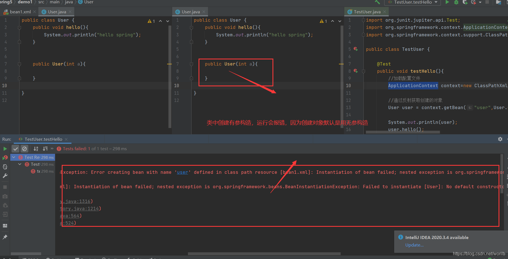This screenshot has height=259, width=508.
Task: Open test runner wrench settings
Action: click(5, 176)
